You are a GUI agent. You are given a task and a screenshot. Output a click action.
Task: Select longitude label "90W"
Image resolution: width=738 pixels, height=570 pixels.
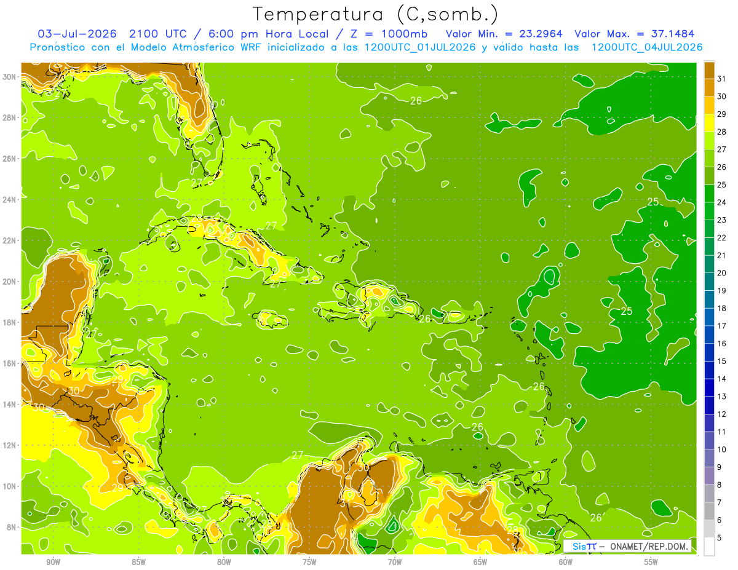coord(53,562)
